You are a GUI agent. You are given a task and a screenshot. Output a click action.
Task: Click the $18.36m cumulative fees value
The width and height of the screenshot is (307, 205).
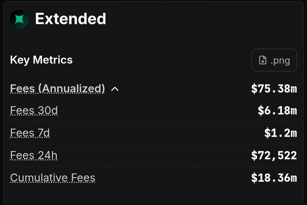click(x=274, y=178)
